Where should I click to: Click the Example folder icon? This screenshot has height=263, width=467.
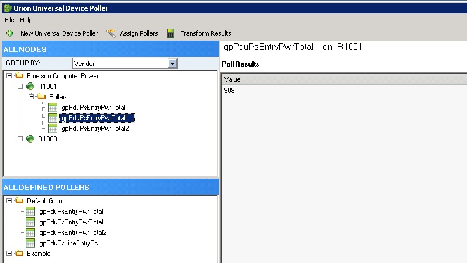[x=20, y=254]
